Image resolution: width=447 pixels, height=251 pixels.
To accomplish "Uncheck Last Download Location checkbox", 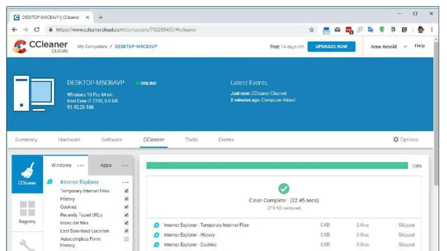I will pos(126,231).
